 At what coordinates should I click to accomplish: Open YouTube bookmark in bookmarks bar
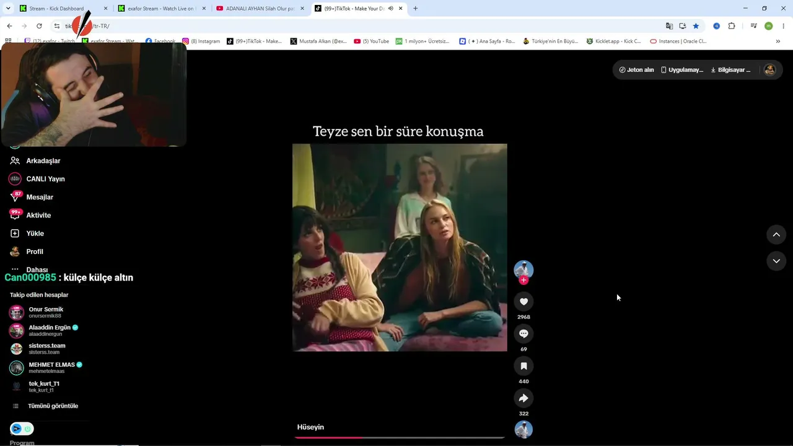[x=371, y=42]
